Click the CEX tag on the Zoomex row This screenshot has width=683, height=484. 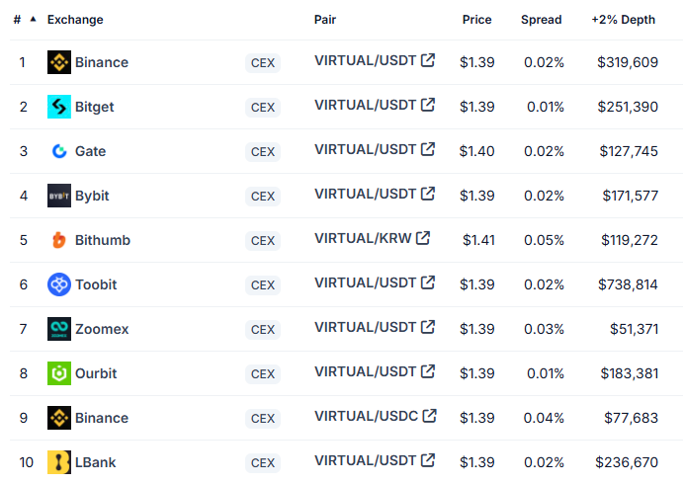(263, 330)
